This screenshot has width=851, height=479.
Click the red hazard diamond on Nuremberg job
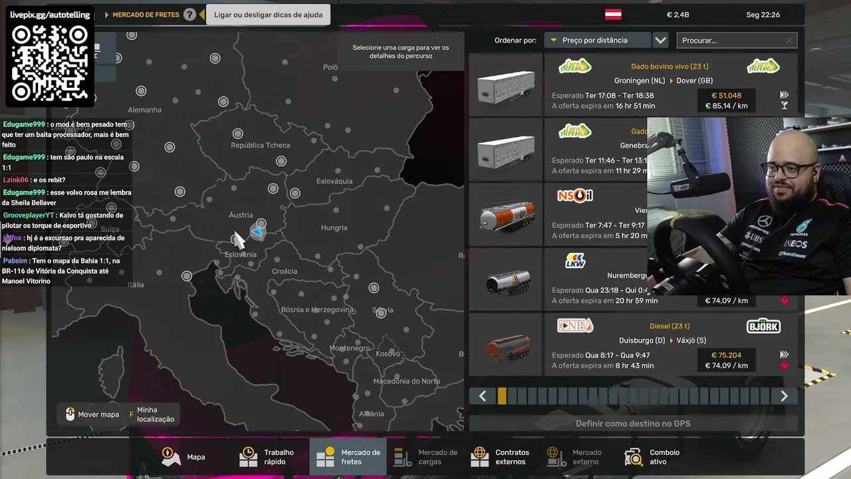point(785,300)
